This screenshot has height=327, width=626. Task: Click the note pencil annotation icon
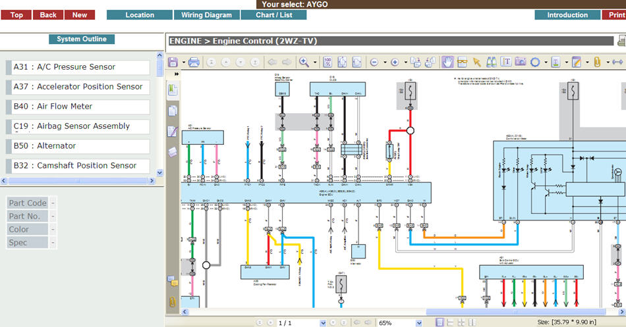point(577,63)
